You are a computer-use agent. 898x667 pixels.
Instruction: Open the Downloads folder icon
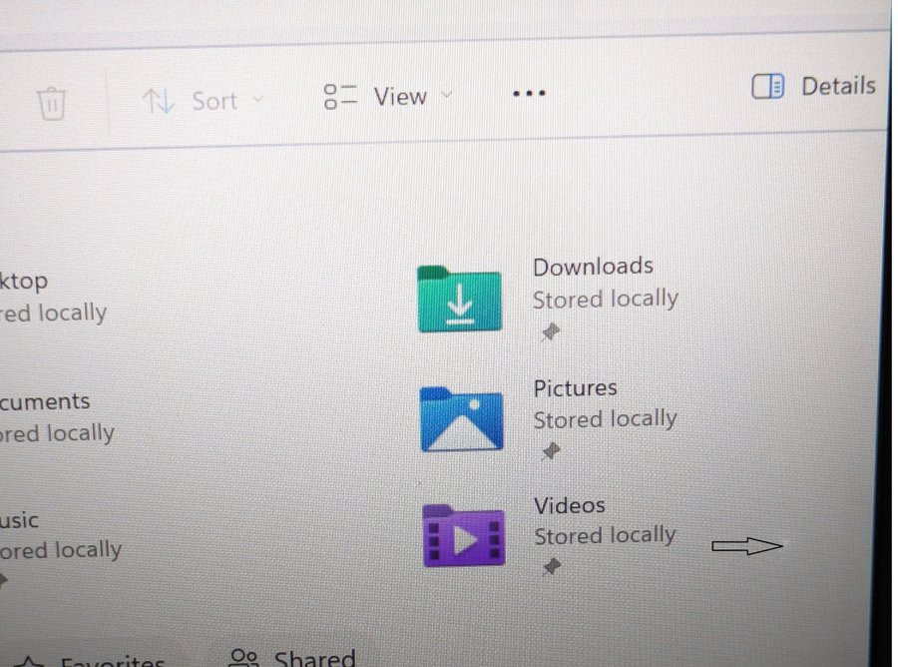(x=459, y=300)
